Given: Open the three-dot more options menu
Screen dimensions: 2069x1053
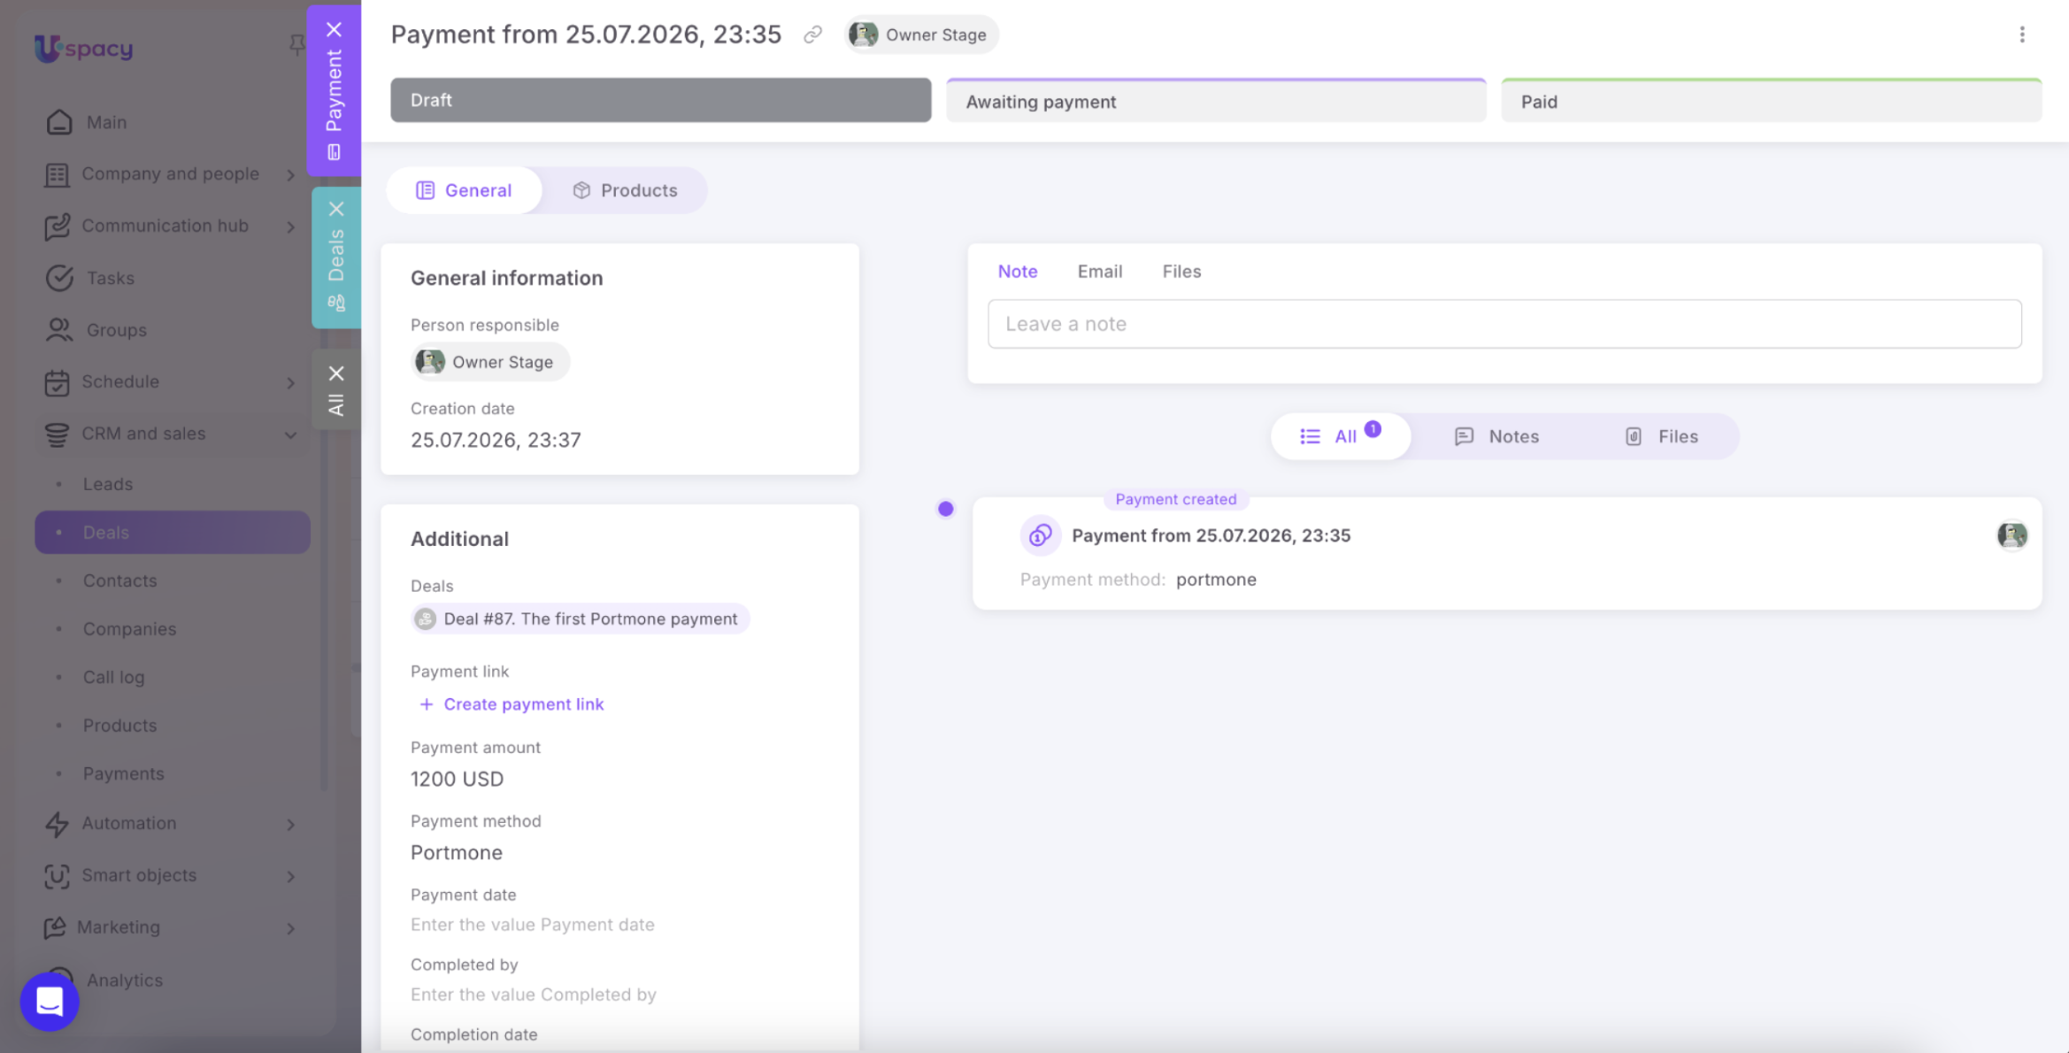Looking at the screenshot, I should 2021,35.
